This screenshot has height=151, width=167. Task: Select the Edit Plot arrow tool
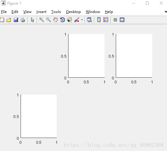click(32, 20)
